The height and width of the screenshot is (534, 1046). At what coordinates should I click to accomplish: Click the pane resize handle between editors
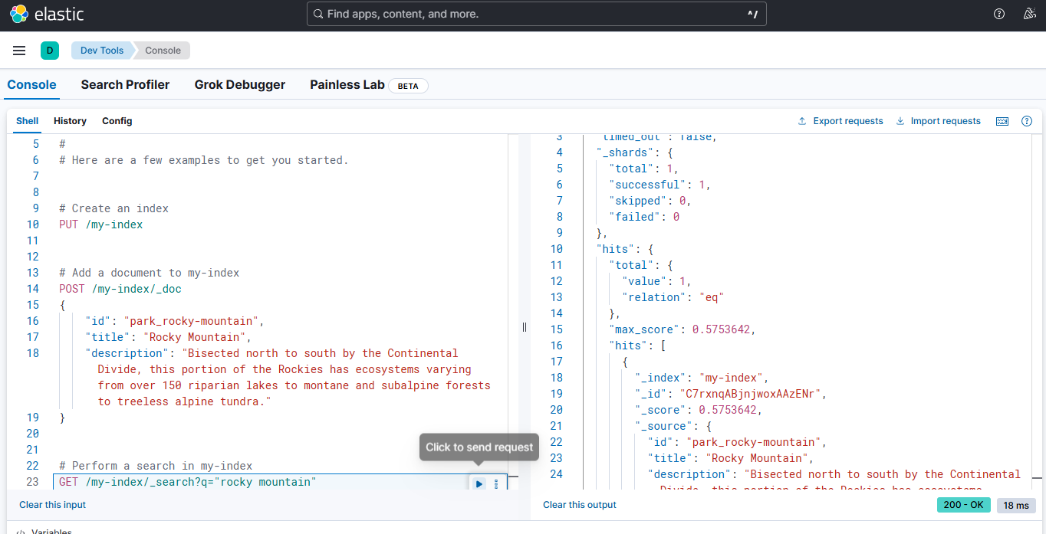525,327
